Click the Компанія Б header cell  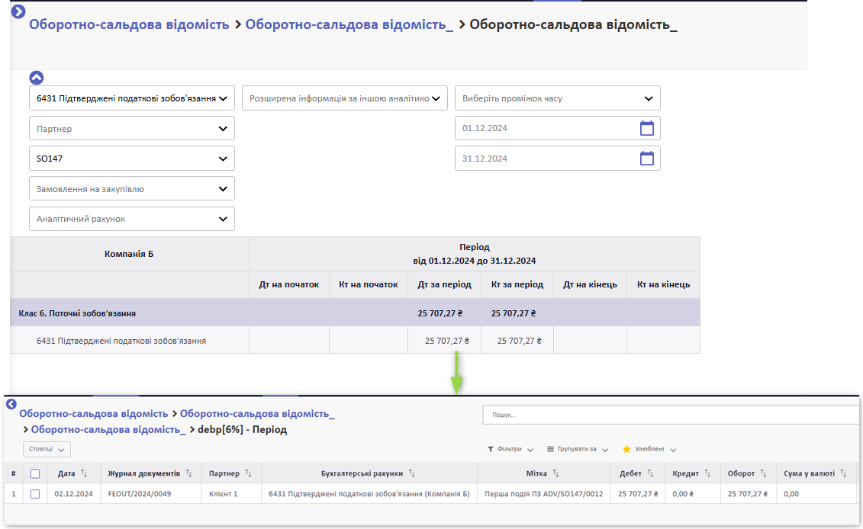[x=130, y=254]
